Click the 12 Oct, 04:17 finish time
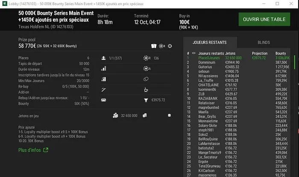This screenshot has height=177, width=299. [147, 22]
